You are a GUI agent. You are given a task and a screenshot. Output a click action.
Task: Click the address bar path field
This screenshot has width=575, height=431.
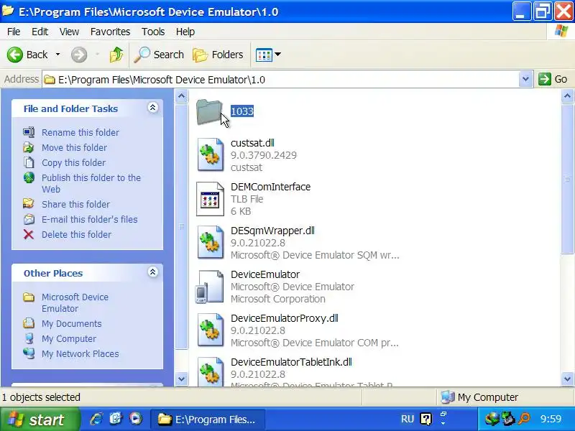click(x=280, y=80)
